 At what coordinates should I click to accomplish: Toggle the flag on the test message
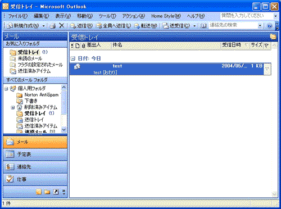point(268,69)
